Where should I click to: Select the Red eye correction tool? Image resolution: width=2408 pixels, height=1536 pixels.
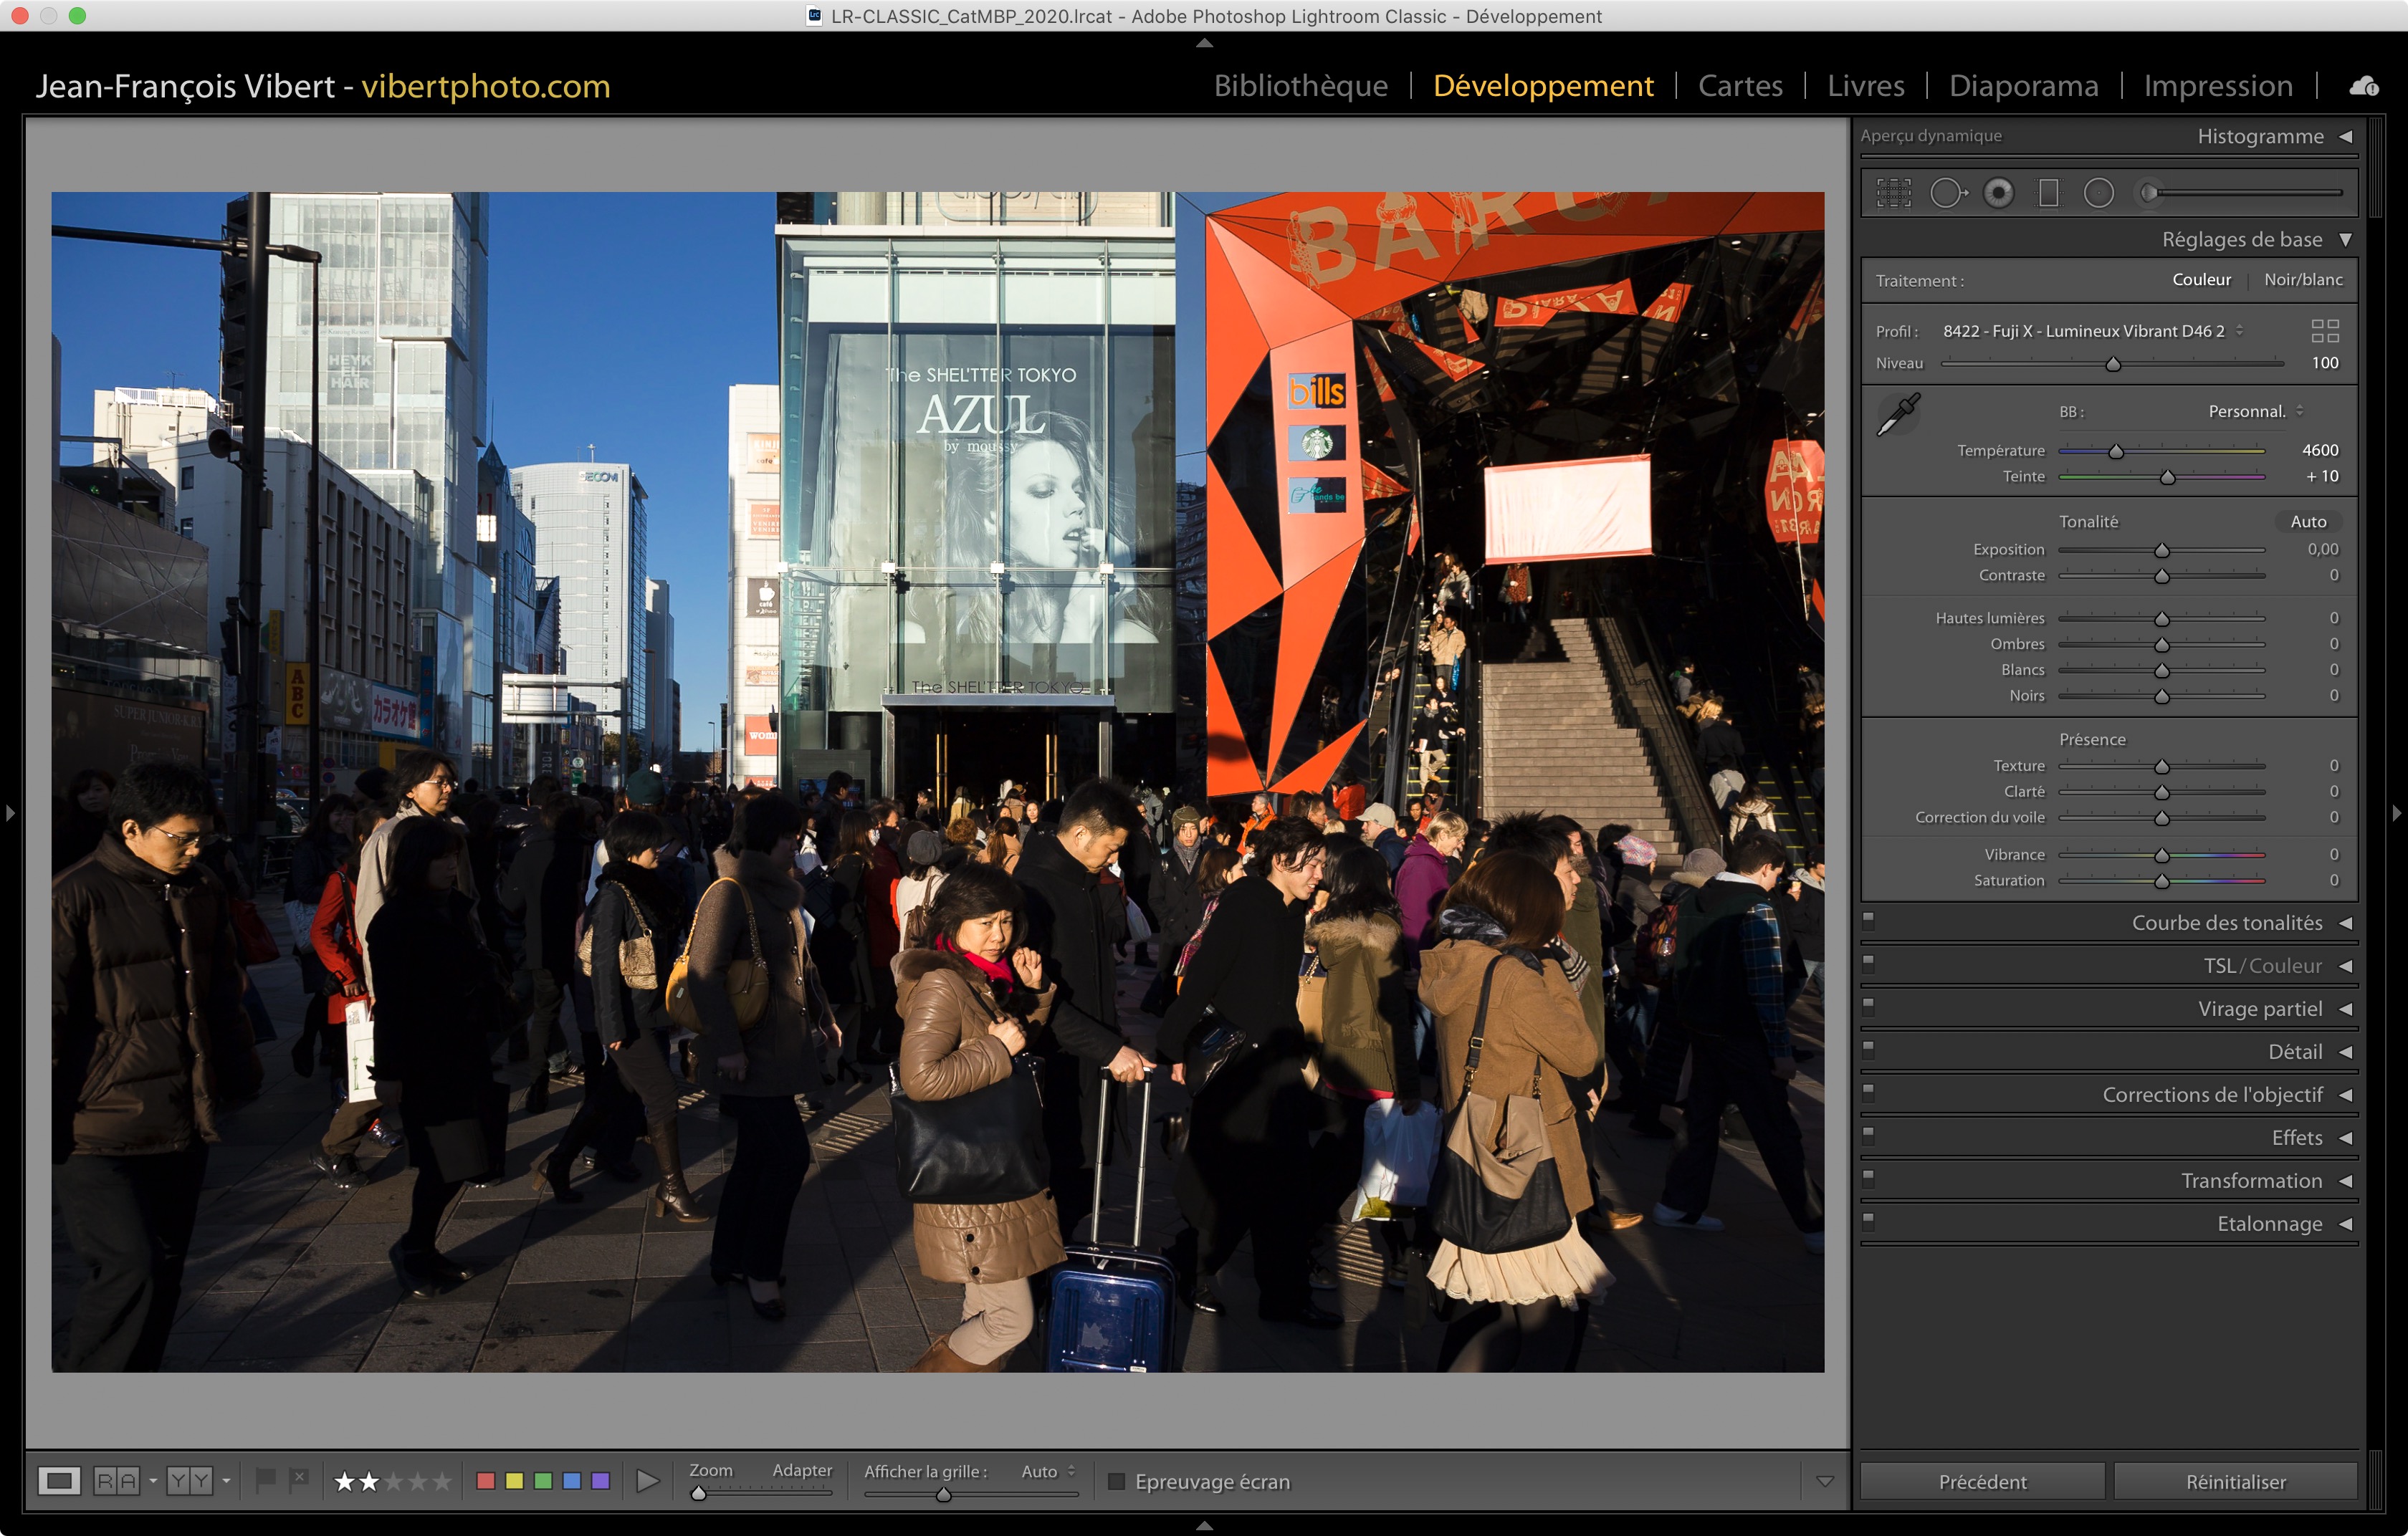click(1998, 193)
